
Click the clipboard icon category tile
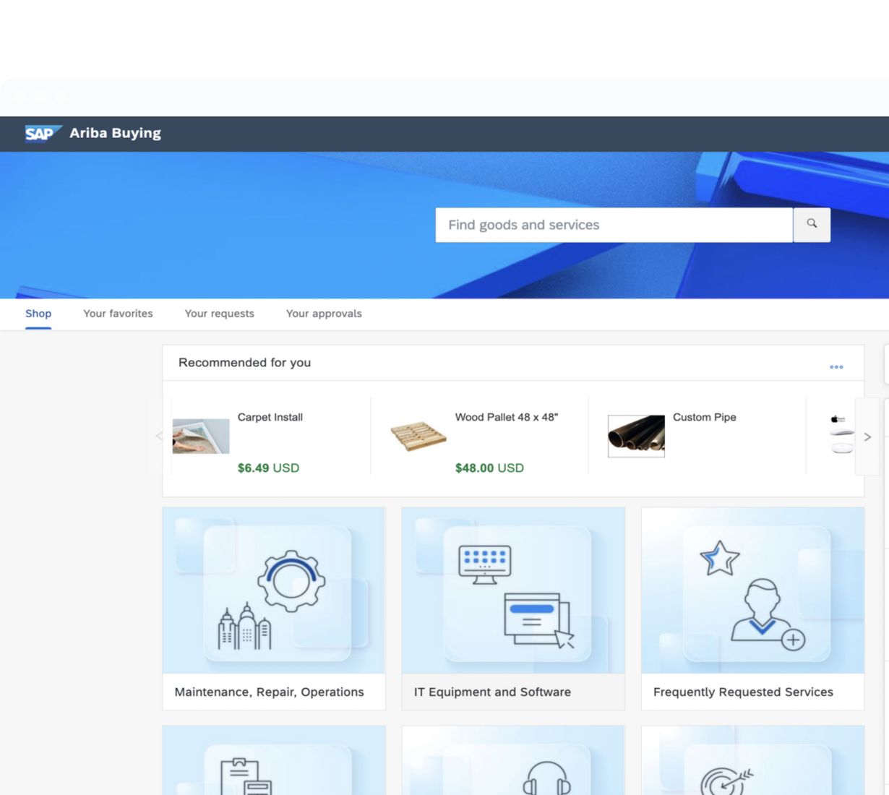[274, 762]
